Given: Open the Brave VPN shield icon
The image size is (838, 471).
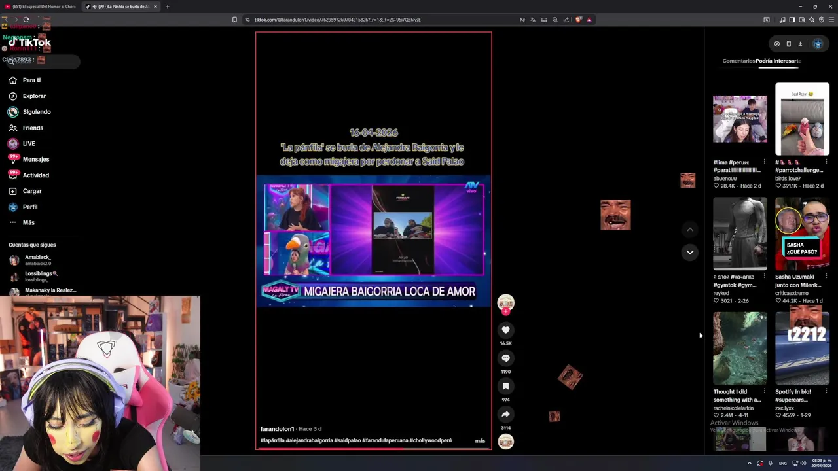Looking at the screenshot, I should (822, 20).
